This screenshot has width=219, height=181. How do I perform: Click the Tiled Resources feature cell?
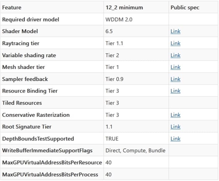click(x=22, y=103)
